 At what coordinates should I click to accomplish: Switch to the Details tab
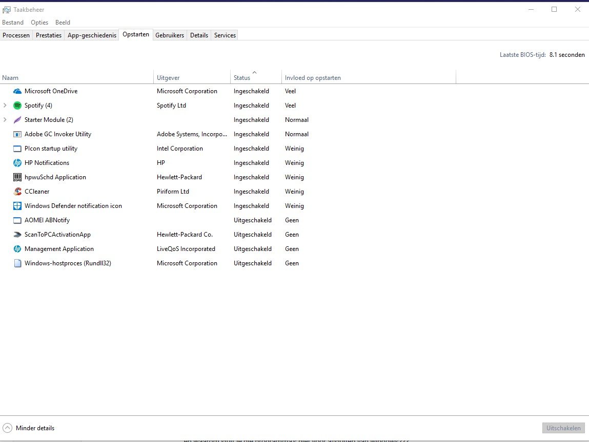(x=199, y=35)
